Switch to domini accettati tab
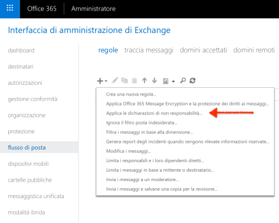 [x=203, y=50]
